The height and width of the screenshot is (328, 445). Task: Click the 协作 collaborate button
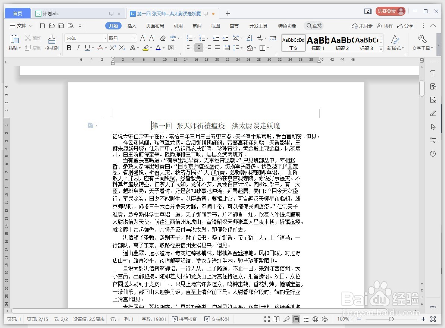385,26
